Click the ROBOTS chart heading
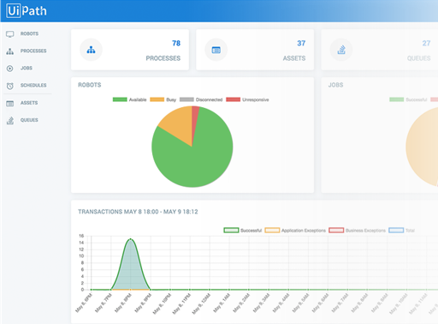The width and height of the screenshot is (438, 324). [x=90, y=85]
